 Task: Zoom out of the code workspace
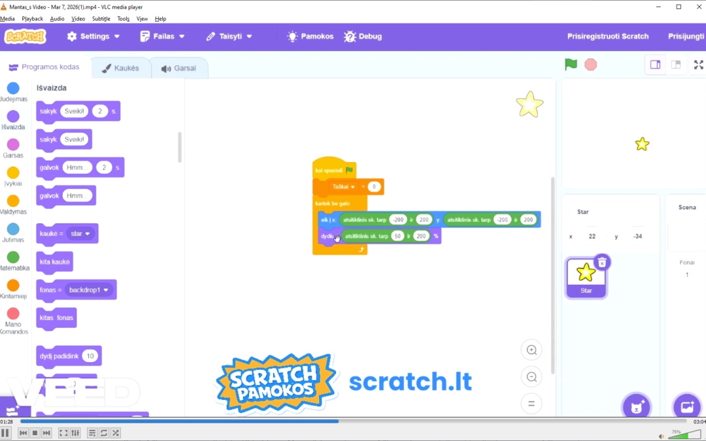pos(531,377)
